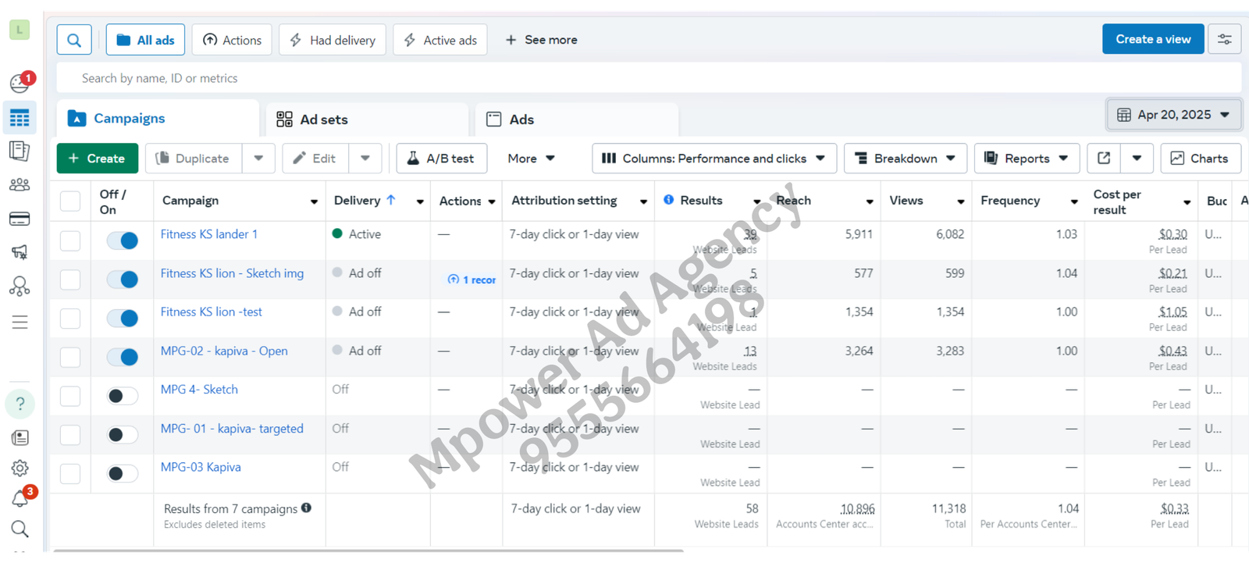Click the L account avatar icon
Image resolution: width=1249 pixels, height=563 pixels.
pos(20,30)
